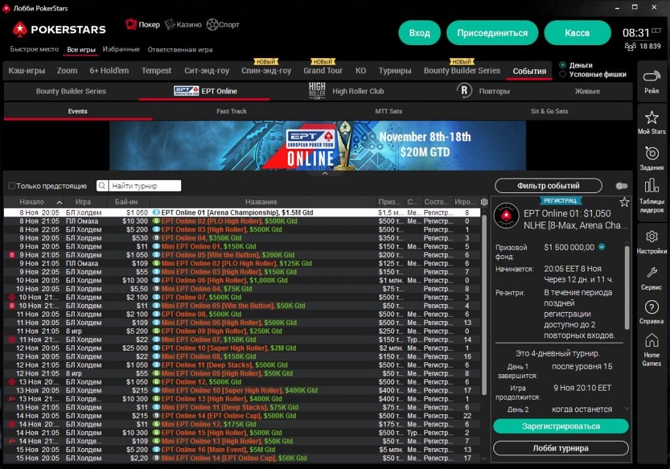The height and width of the screenshot is (469, 670).
Task: Open Справка help icon
Action: pos(651,307)
